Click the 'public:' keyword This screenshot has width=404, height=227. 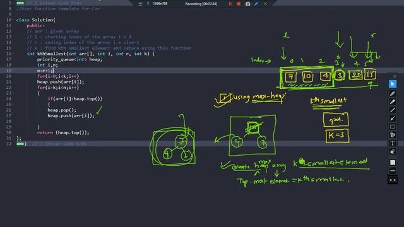click(x=35, y=25)
